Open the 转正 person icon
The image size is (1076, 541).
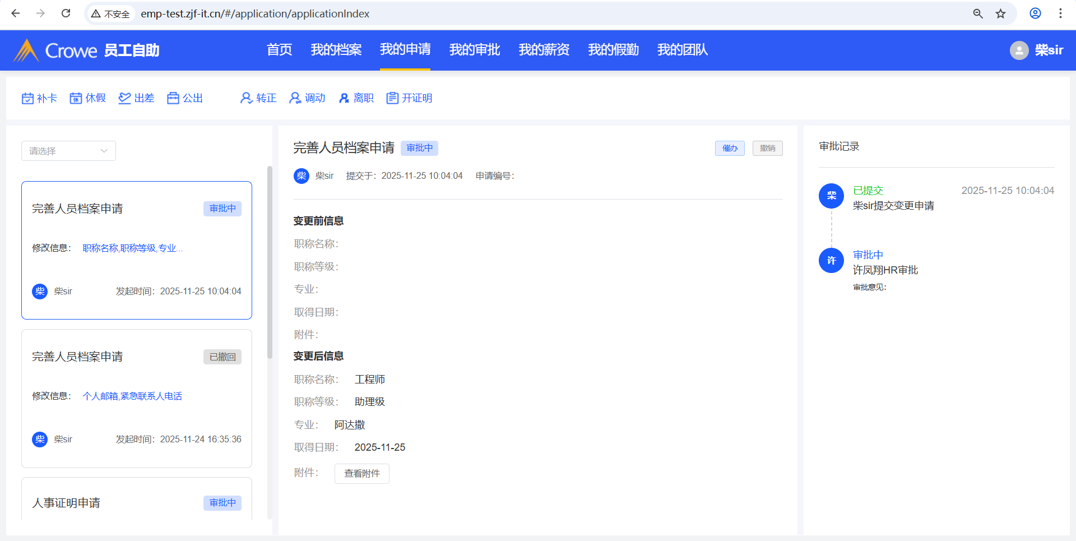(x=246, y=99)
